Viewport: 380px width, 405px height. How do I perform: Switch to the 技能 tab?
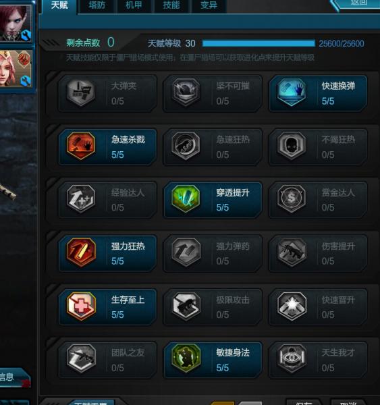click(x=171, y=5)
